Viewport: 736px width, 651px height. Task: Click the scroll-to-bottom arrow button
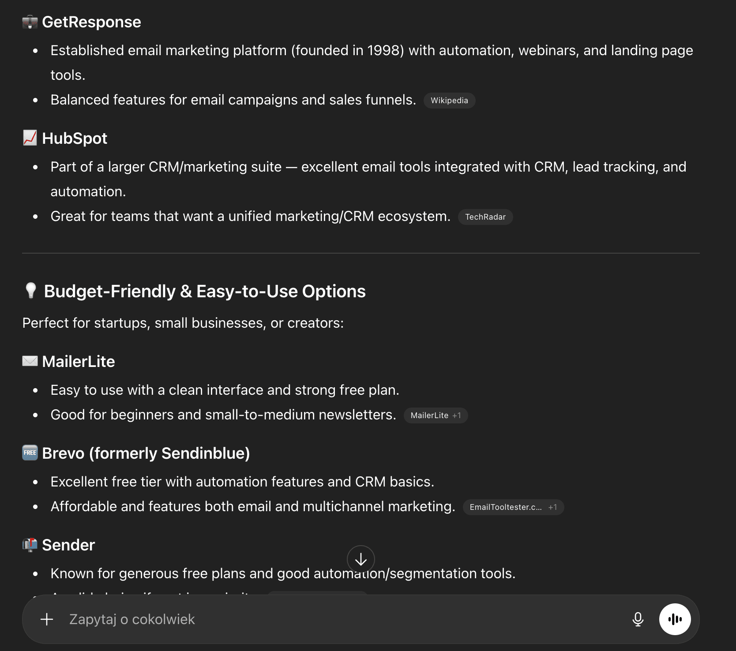(361, 559)
